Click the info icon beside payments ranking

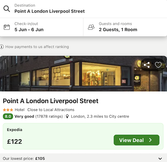coord(2,47)
